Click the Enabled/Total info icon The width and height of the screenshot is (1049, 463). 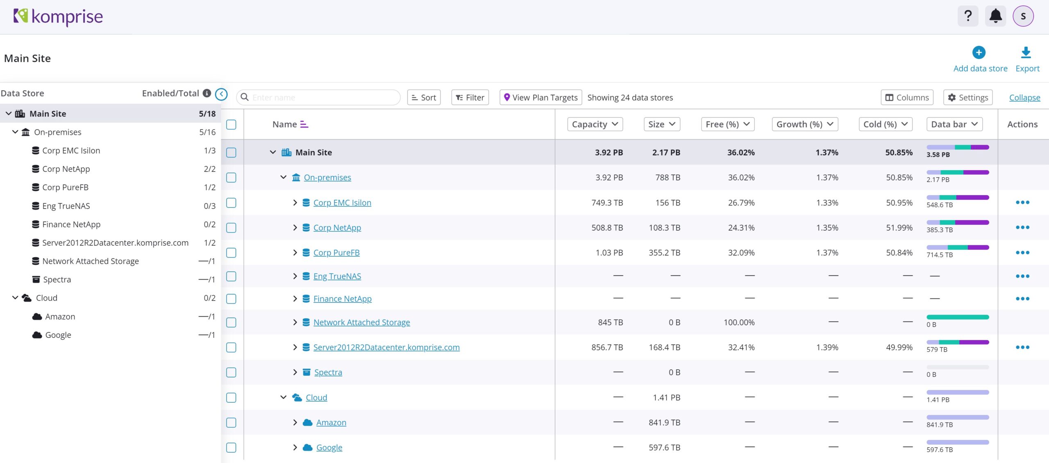click(x=207, y=94)
